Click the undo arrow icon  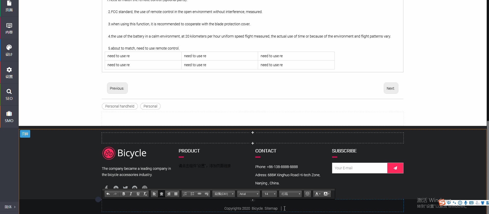(108, 194)
